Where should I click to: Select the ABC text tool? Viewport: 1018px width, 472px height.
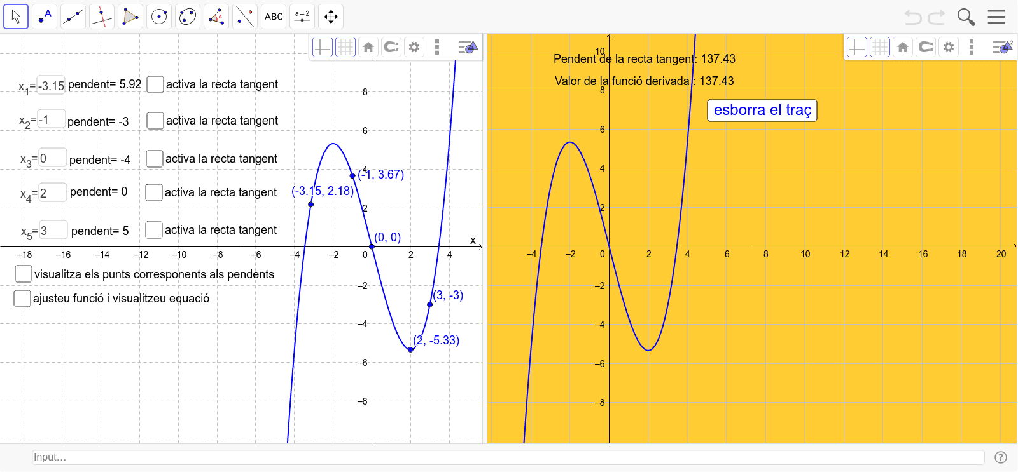(274, 17)
